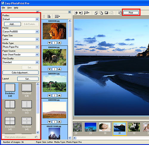Decrease copies for the desert landscape photo
The width and height of the screenshot is (149, 145).
point(49,122)
